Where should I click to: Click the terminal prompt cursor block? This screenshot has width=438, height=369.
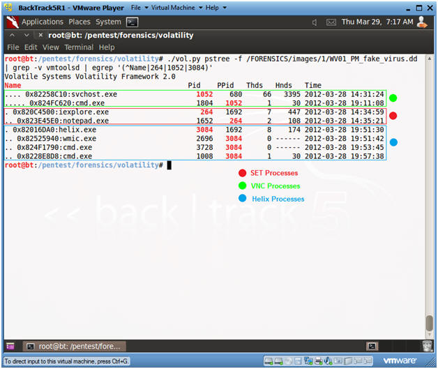[x=169, y=165]
